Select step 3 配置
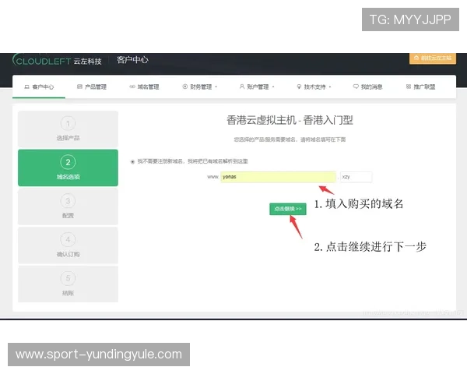467x374 pixels. click(x=68, y=206)
